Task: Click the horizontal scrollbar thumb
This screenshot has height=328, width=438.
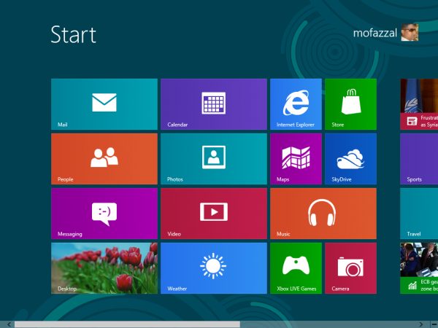Action: [127, 324]
